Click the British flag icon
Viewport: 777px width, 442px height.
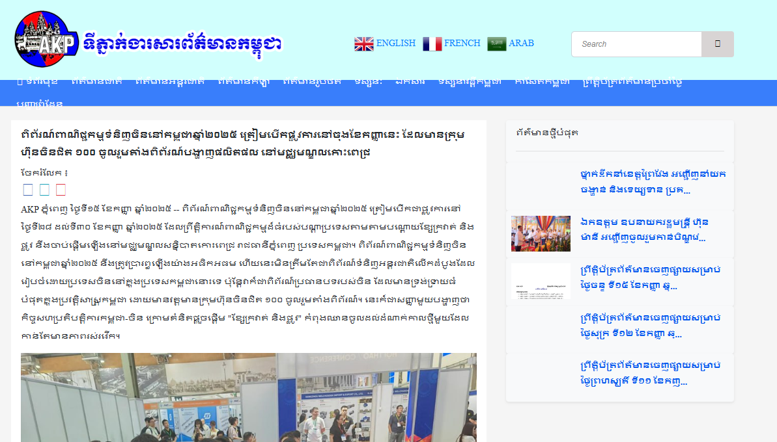coord(363,44)
